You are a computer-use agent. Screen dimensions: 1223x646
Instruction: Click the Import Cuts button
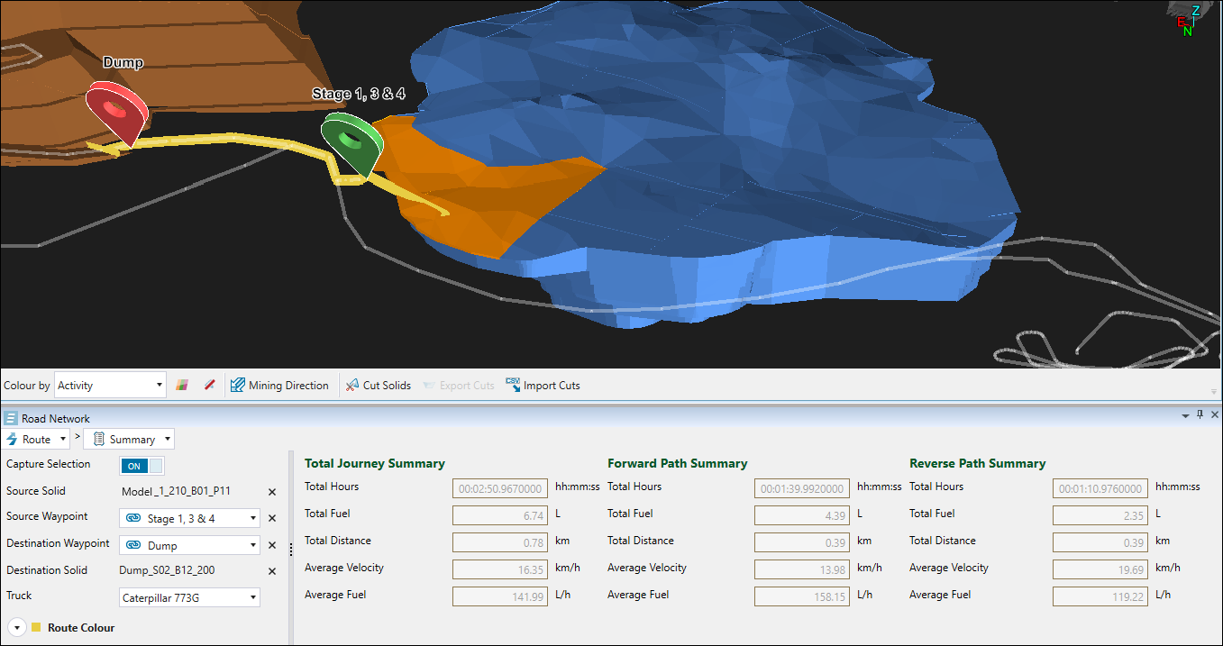coord(543,386)
